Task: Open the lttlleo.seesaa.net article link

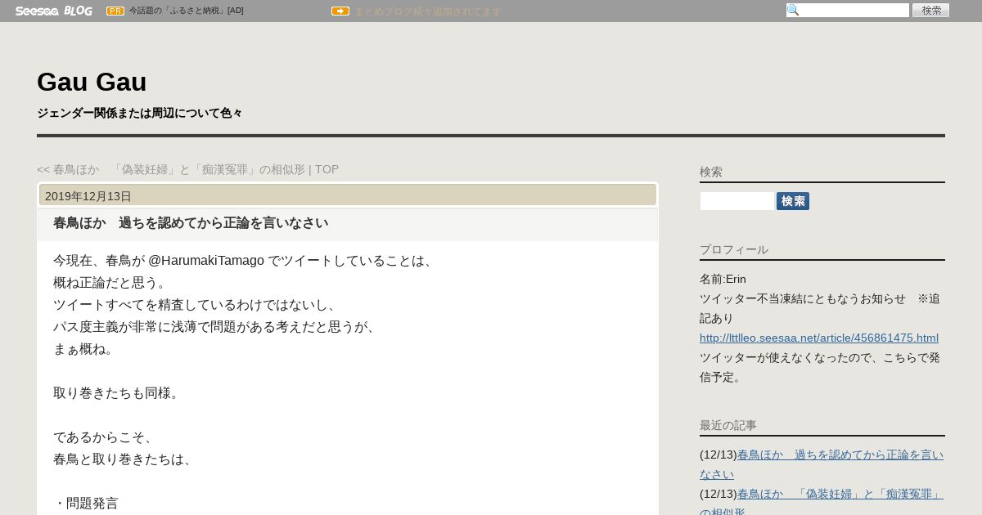Action: (x=819, y=338)
